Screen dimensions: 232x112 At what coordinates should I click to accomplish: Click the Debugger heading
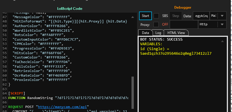[x=182, y=7]
